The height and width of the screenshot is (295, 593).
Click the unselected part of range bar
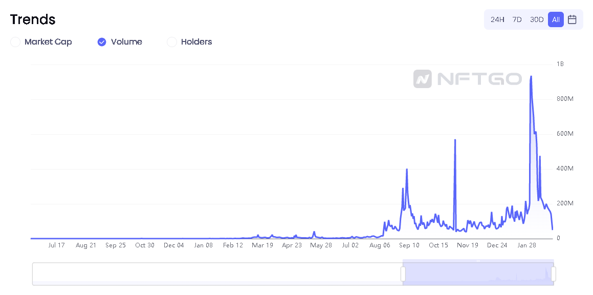click(217, 274)
